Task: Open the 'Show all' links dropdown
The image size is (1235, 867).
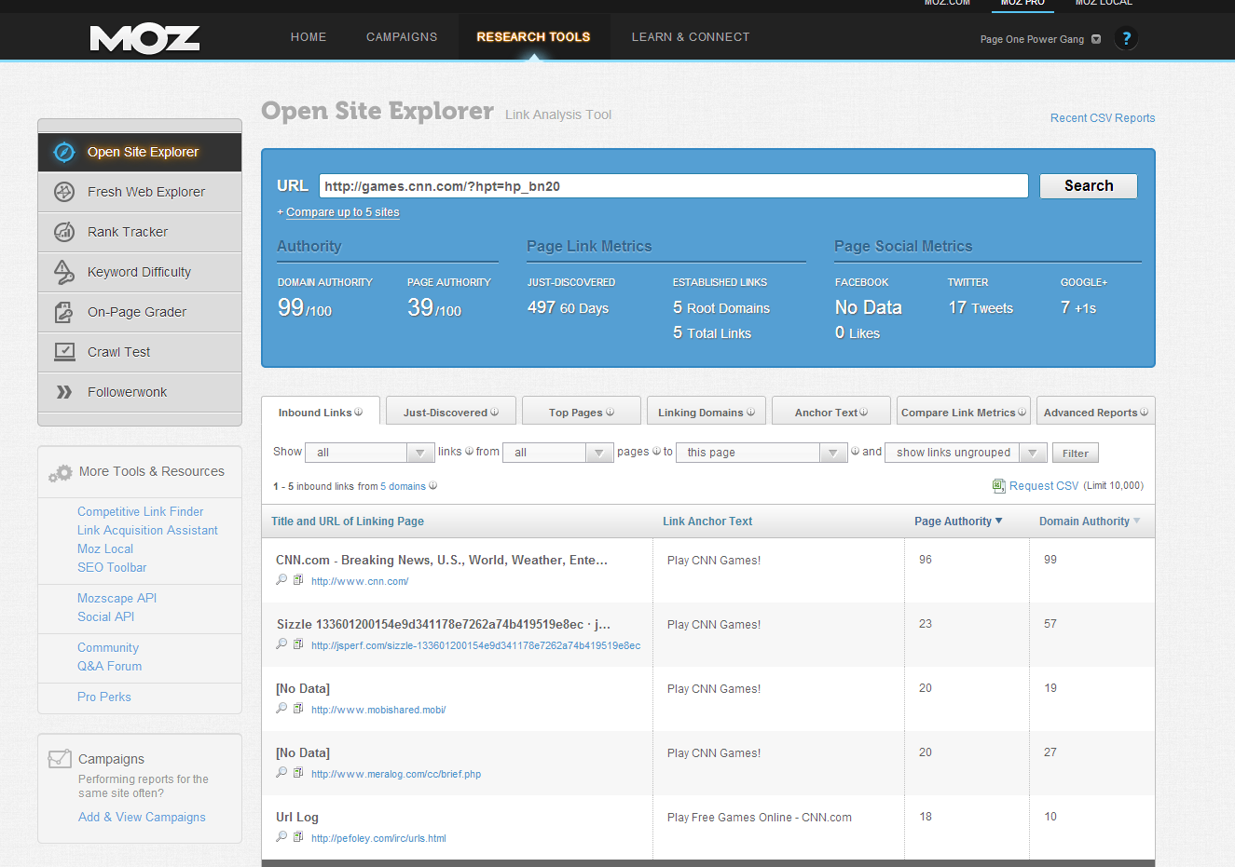Action: coord(369,453)
